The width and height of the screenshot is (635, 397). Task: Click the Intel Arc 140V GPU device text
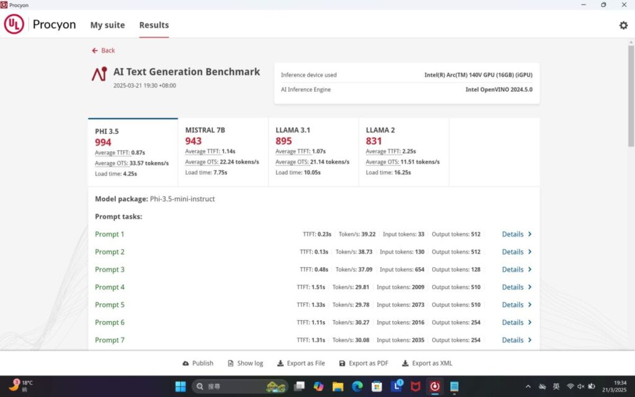point(478,75)
